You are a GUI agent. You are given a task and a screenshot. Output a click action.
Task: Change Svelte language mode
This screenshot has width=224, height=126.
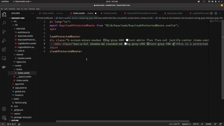(x=209, y=124)
